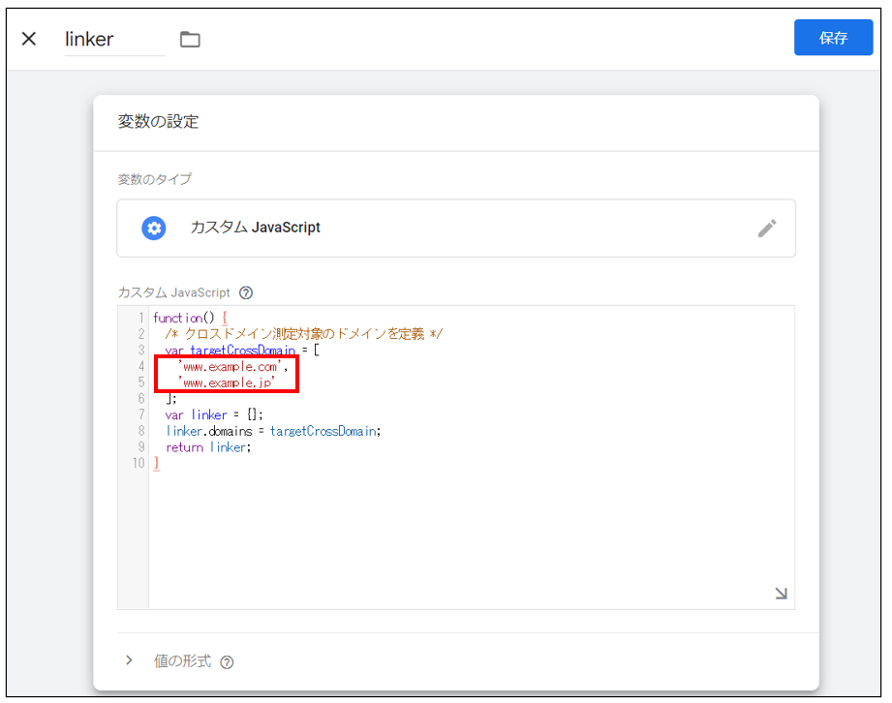Screen dimensions: 892x703
Task: Close the linker variable editor
Action: click(x=29, y=39)
